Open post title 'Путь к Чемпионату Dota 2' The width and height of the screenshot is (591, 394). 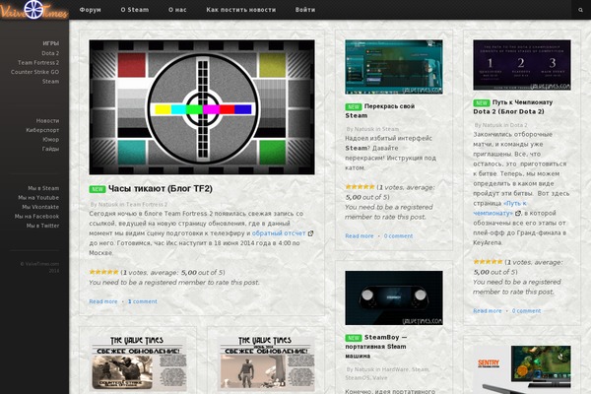coord(513,107)
